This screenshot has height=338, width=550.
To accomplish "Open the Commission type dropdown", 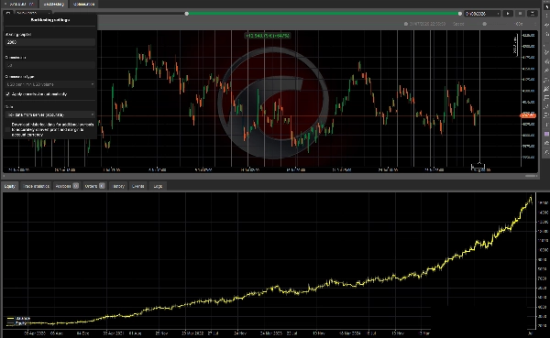I will (49, 84).
